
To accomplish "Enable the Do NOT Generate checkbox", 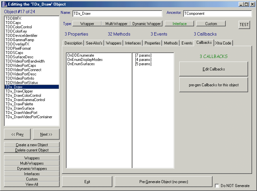I will point(217,186).
